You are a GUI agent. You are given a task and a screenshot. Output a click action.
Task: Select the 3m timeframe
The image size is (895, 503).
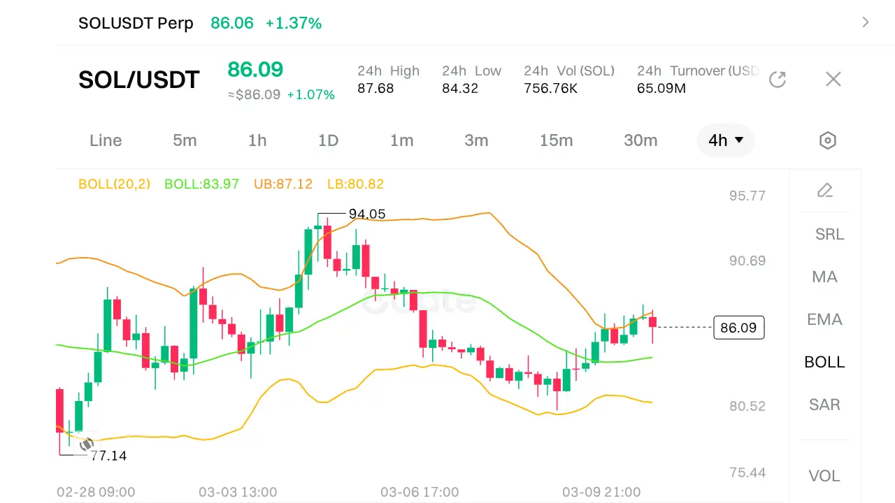click(x=476, y=140)
